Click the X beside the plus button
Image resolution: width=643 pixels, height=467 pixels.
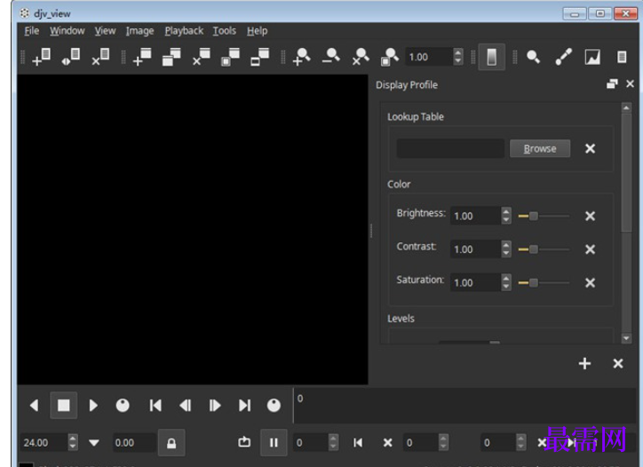click(x=618, y=363)
